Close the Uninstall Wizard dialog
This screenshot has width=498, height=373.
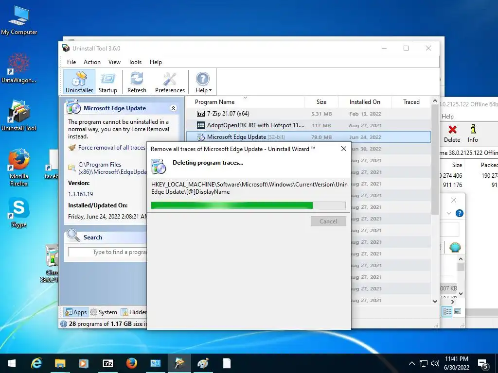(x=344, y=149)
